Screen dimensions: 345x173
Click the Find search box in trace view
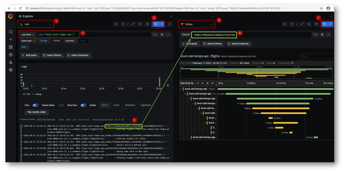(316, 56)
